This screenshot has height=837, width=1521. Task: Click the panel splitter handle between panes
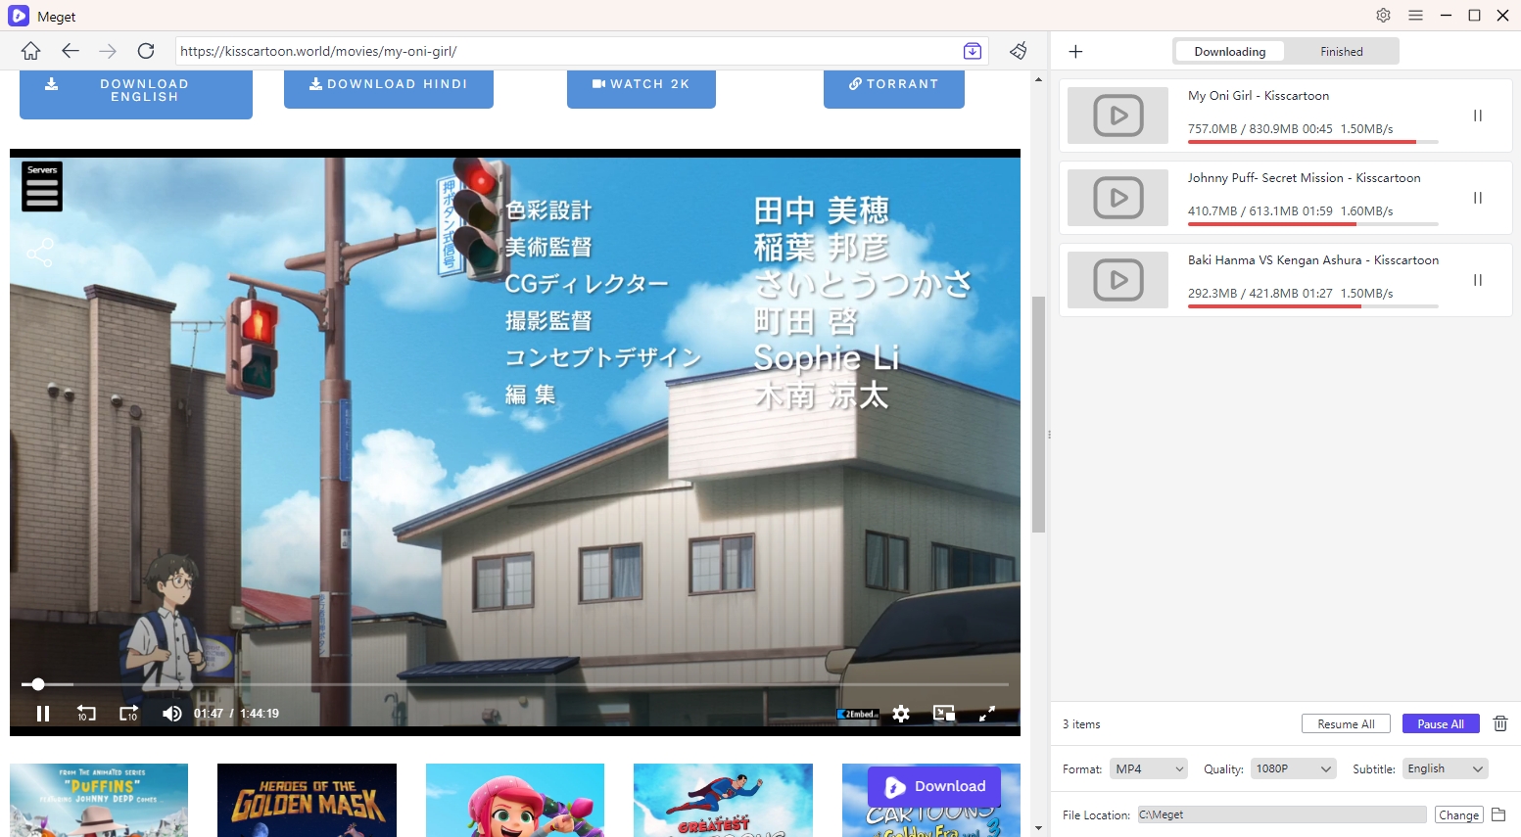tap(1049, 435)
